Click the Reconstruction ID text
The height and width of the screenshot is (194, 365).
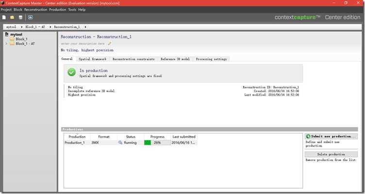tap(271, 87)
